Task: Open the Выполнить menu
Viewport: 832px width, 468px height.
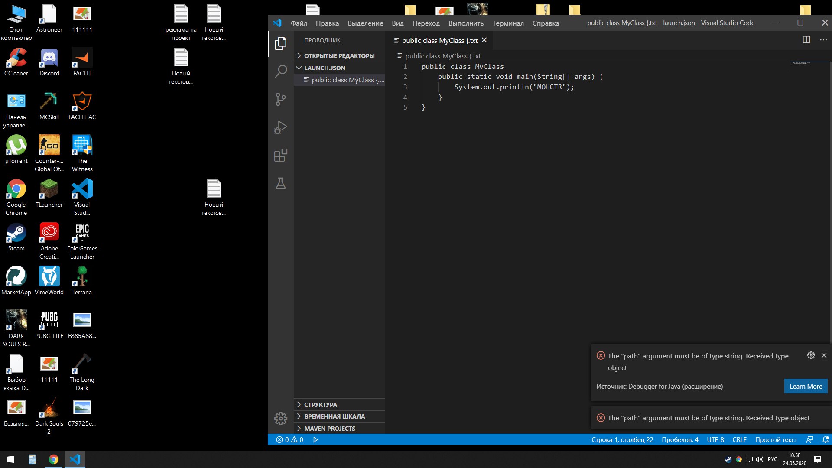Action: pyautogui.click(x=466, y=23)
